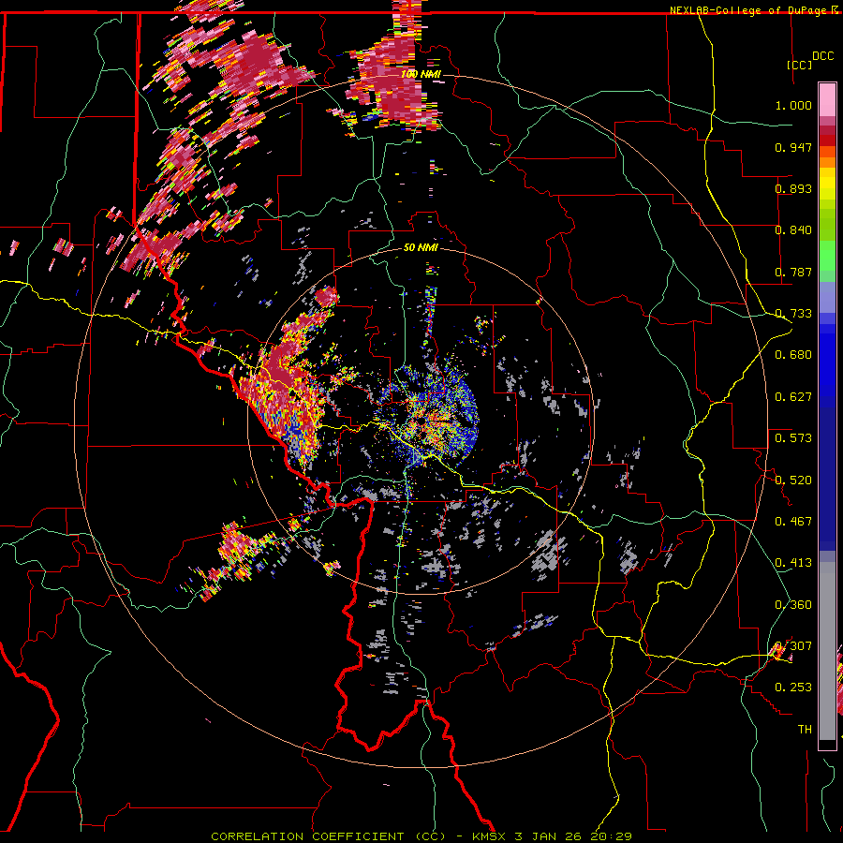Click the 0.467 legend value
Viewport: 843px width, 843px height.
point(793,522)
